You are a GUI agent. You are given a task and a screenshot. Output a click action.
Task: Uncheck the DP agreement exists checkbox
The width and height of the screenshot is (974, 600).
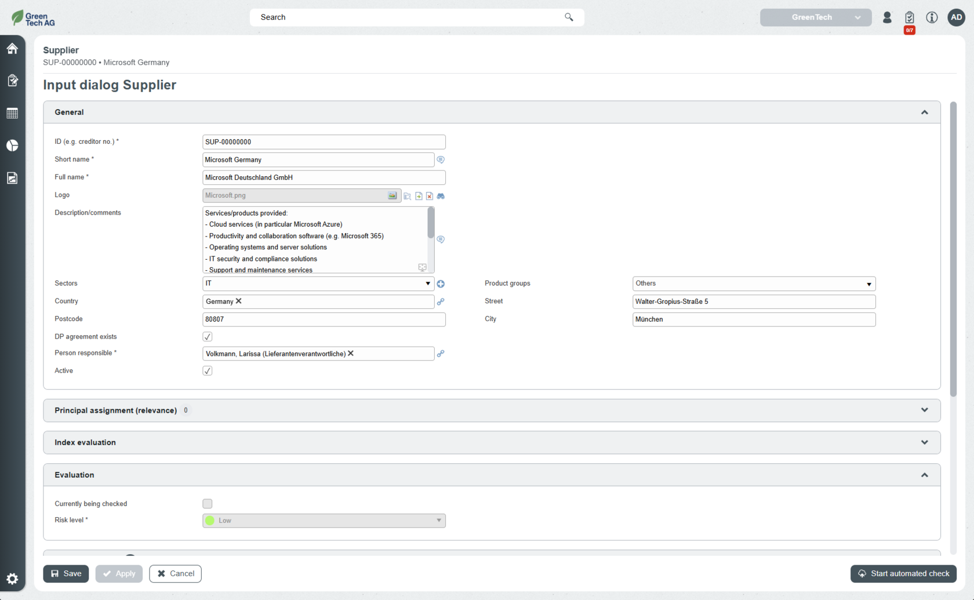(208, 337)
